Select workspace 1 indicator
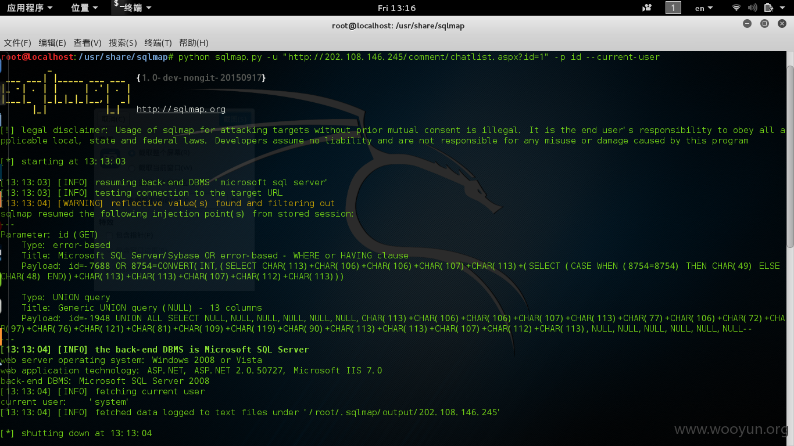The height and width of the screenshot is (446, 794). tap(673, 8)
